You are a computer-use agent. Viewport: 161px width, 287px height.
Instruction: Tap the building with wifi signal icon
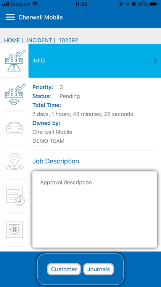pos(14,95)
